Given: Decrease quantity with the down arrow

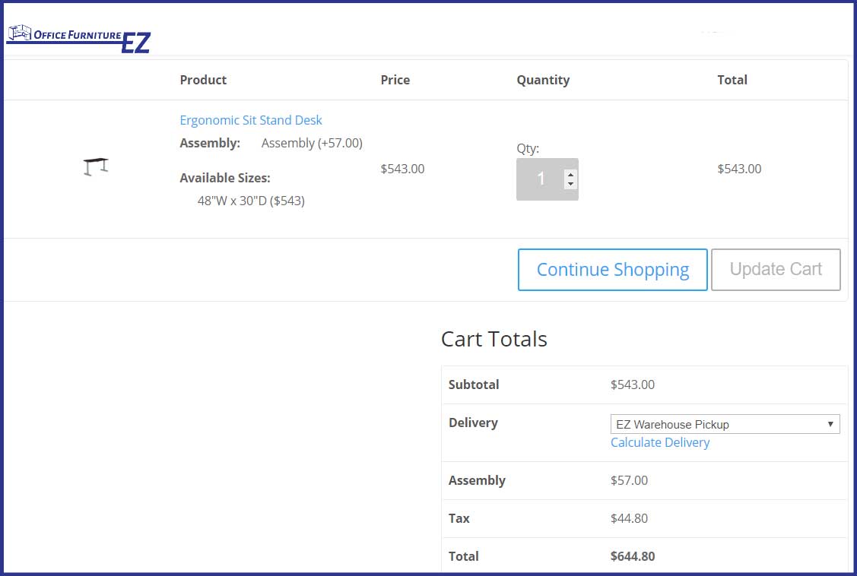Looking at the screenshot, I should point(570,184).
